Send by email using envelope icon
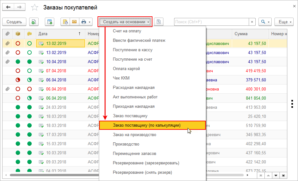The width and height of the screenshot is (298, 181). click(74, 22)
